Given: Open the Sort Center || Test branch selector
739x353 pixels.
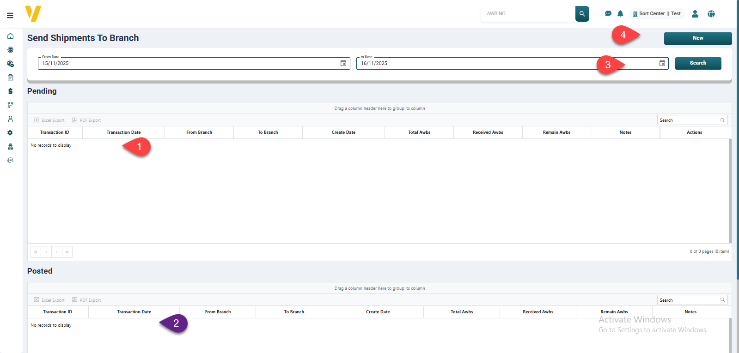Looking at the screenshot, I should point(656,14).
